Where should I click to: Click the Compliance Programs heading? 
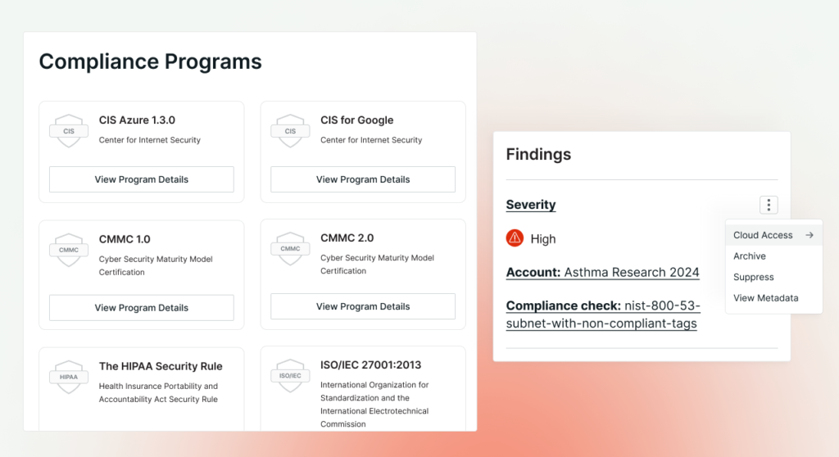pos(151,61)
